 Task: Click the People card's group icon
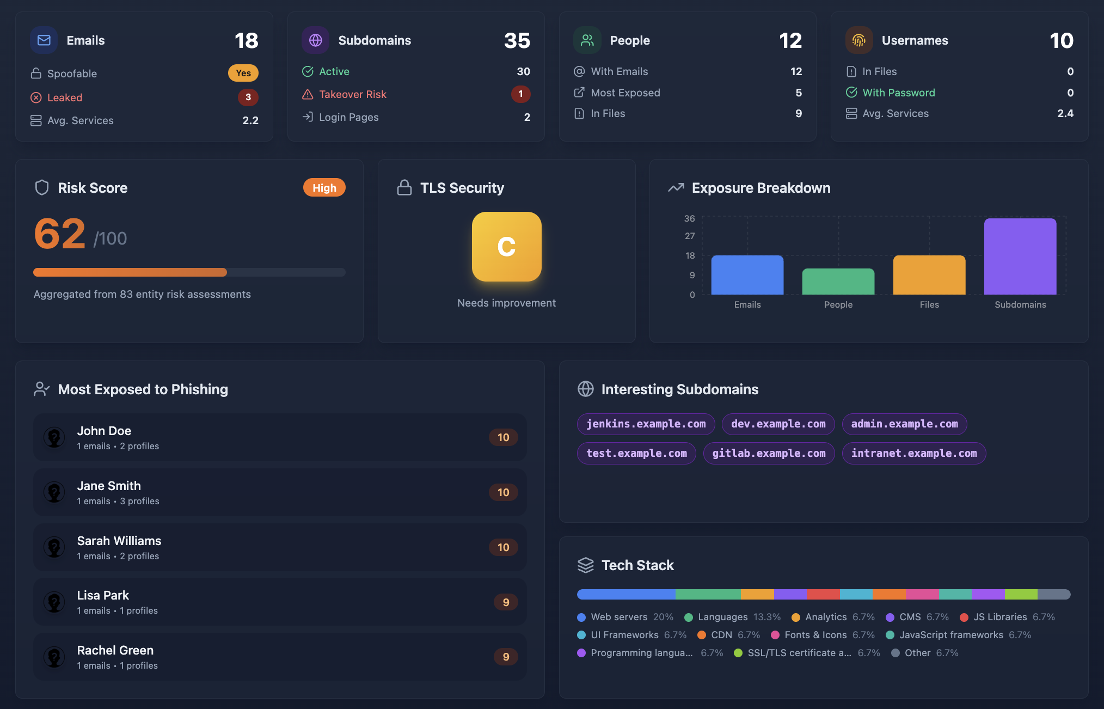[587, 40]
